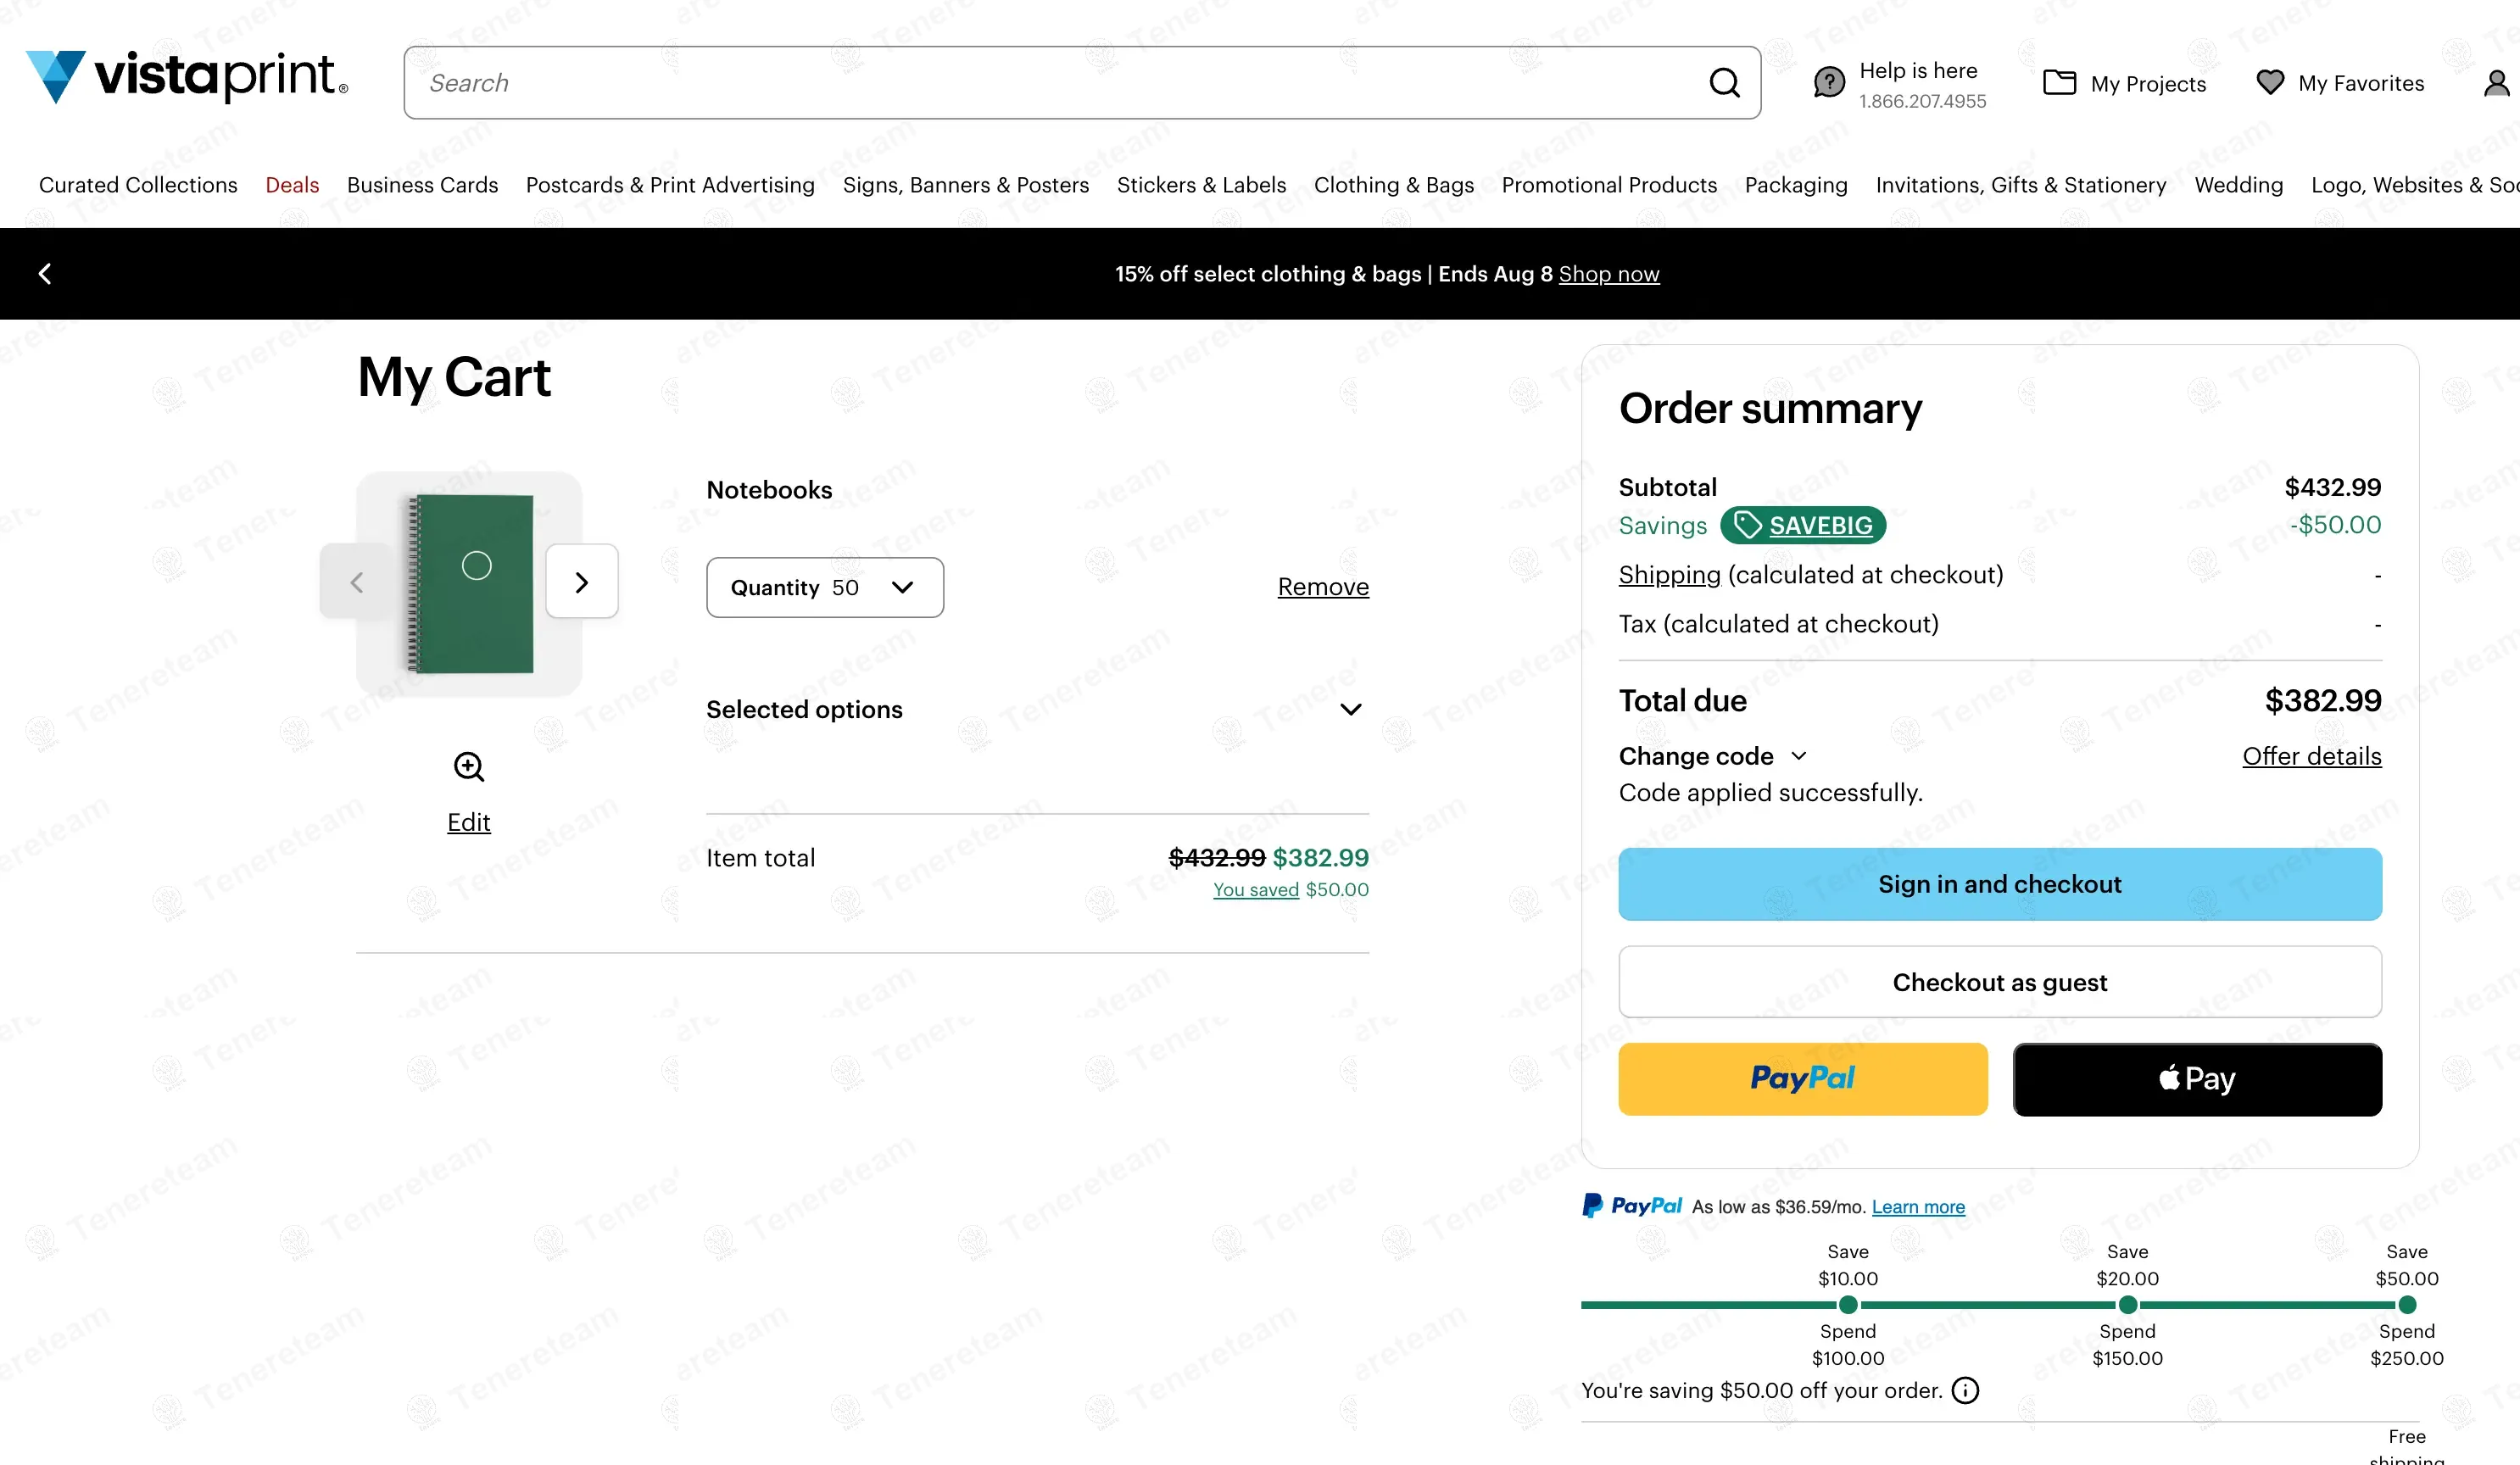Open the Quantity 50 dropdown
2520x1465 pixels.
tap(824, 588)
